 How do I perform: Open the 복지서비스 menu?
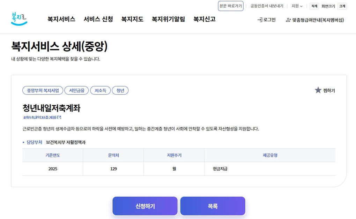[61, 20]
